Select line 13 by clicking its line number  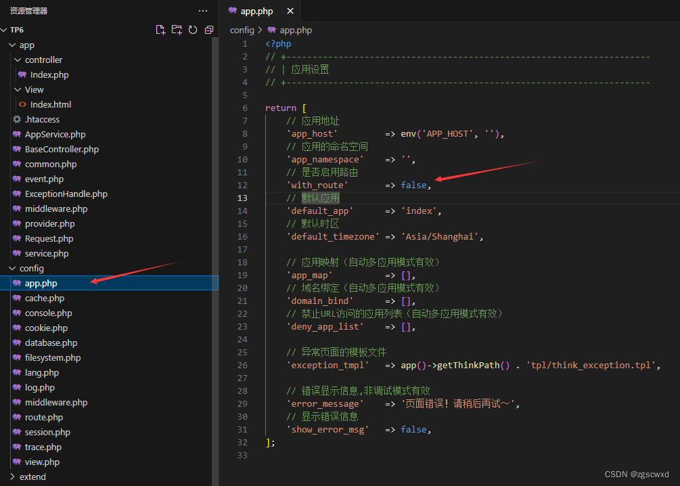(x=242, y=198)
